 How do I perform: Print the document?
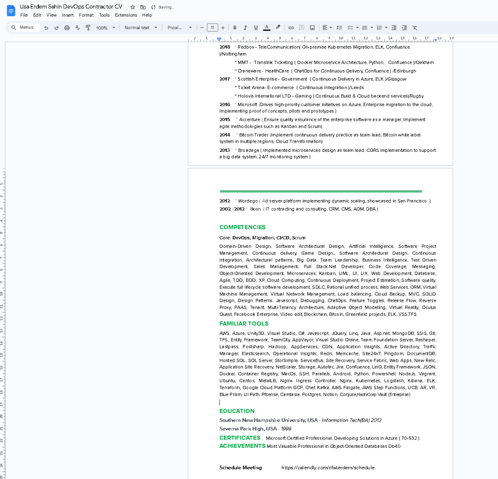click(x=67, y=28)
